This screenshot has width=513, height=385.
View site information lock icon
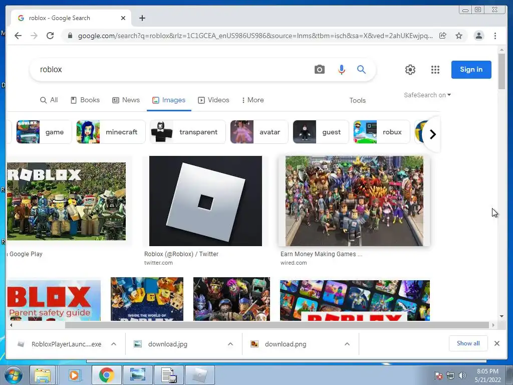tap(70, 36)
